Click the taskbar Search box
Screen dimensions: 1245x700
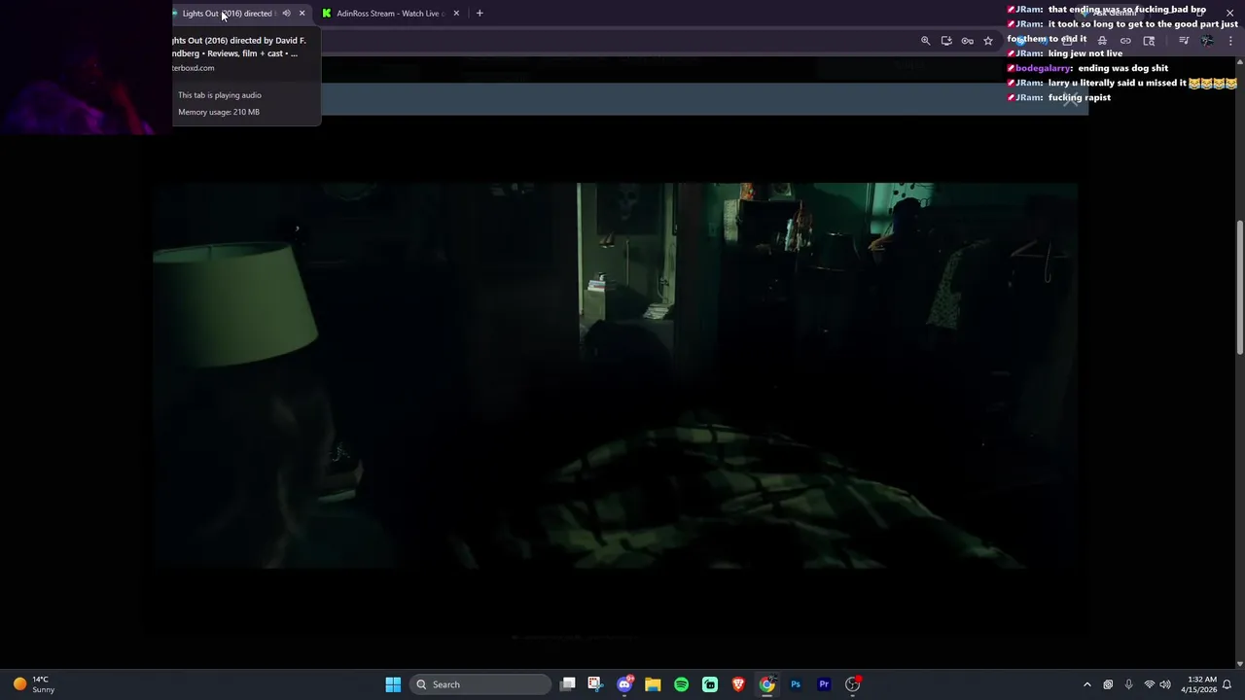tap(480, 684)
